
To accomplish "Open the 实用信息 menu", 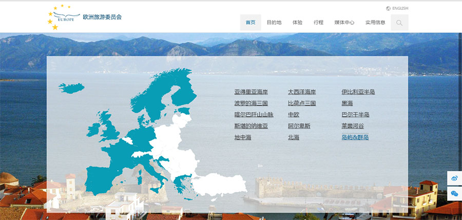I will pyautogui.click(x=375, y=23).
